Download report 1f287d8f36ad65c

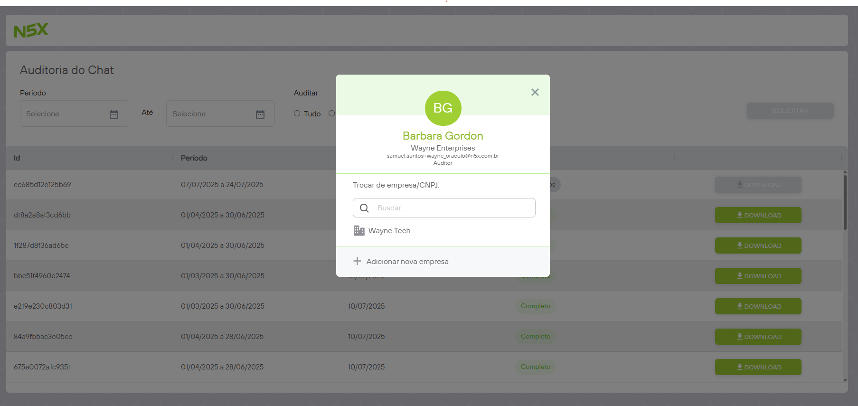tap(758, 245)
